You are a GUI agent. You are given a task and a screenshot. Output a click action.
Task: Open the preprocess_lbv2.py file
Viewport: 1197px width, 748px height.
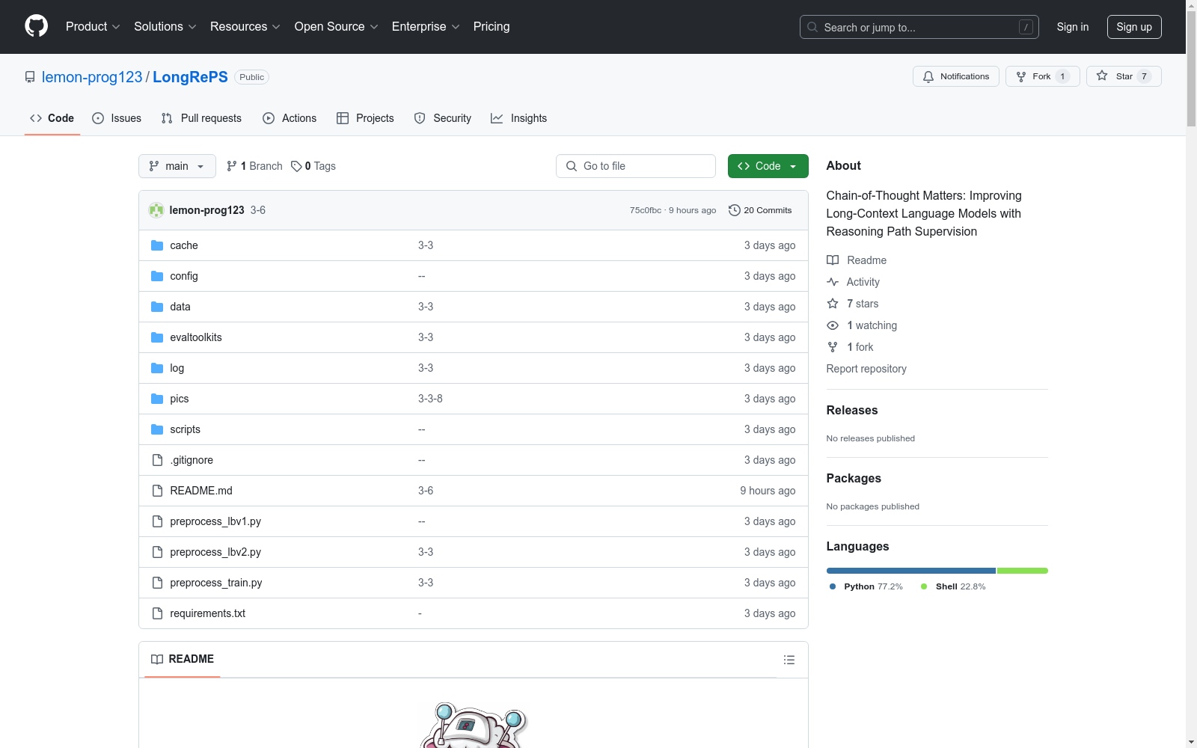point(215,552)
